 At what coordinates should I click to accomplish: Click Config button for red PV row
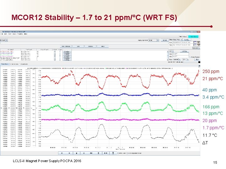(x=67, y=51)
